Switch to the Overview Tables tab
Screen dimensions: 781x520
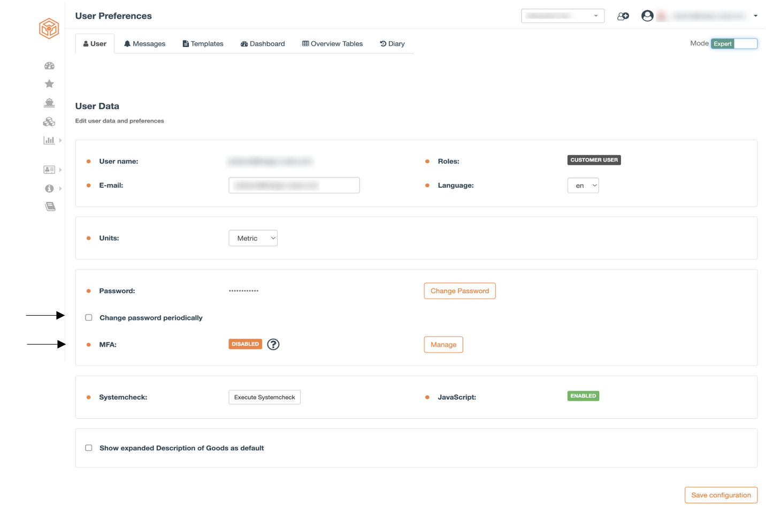(332, 44)
